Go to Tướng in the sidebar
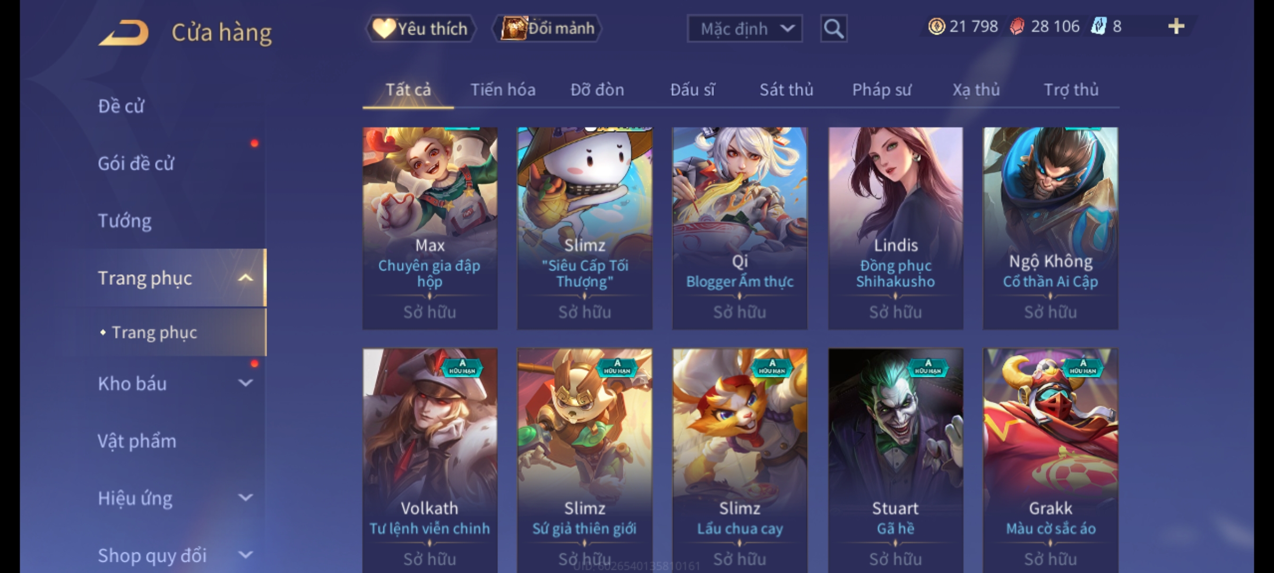1274x573 pixels. [125, 221]
